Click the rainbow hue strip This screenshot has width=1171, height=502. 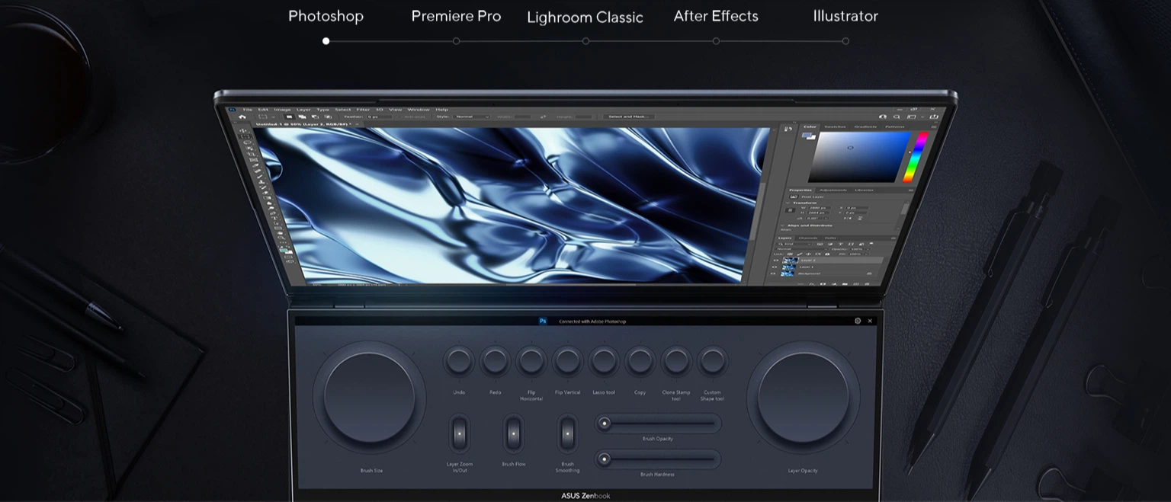tap(916, 157)
